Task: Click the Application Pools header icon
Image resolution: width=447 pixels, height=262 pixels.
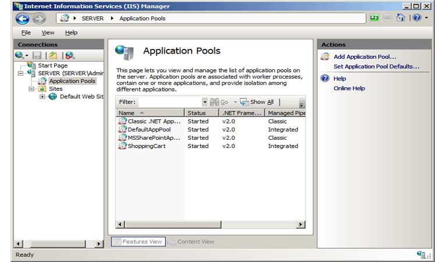Action: click(125, 52)
